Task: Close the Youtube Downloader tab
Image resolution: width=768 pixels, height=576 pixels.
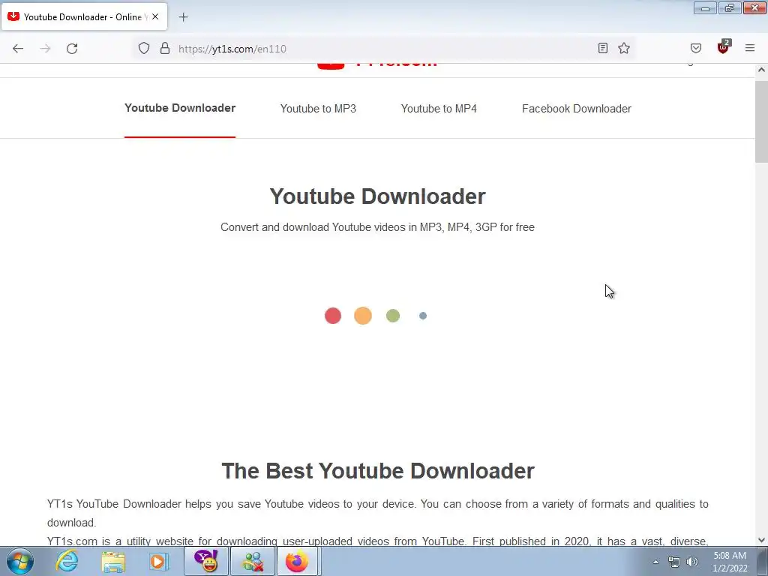Action: pyautogui.click(x=155, y=16)
